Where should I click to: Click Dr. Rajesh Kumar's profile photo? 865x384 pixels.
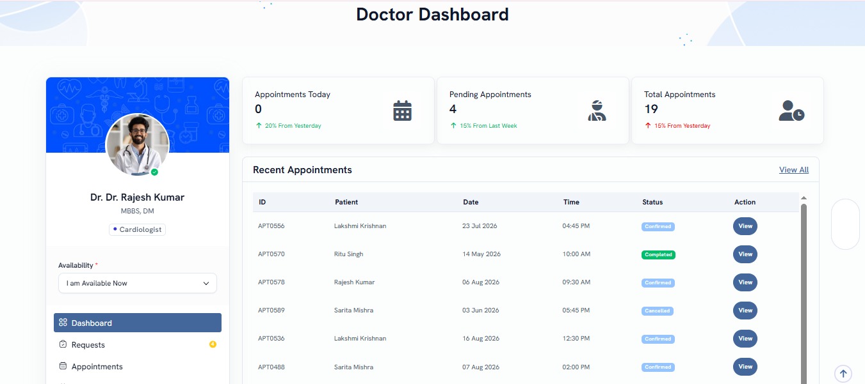(137, 146)
